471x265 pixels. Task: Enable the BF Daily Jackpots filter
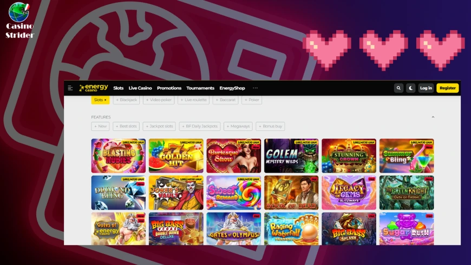[200, 126]
